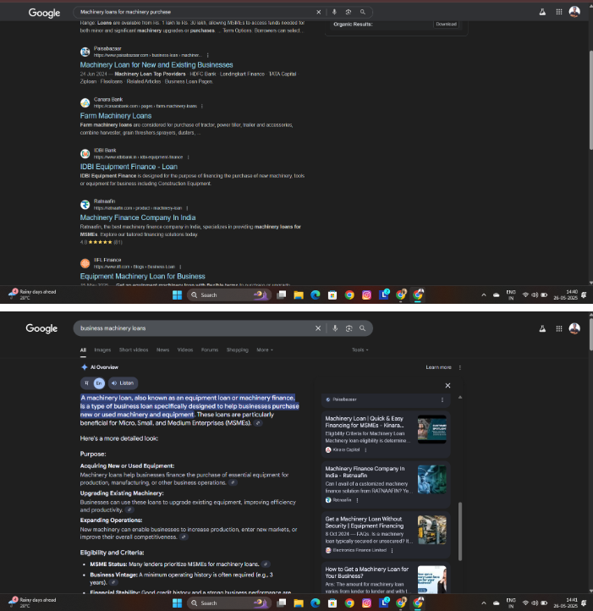Open 'IDBI Equipment Finance - Loan' result
Viewport: 593px width, 611px height.
click(x=129, y=167)
